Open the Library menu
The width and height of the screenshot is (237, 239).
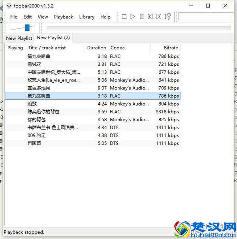pyautogui.click(x=87, y=17)
